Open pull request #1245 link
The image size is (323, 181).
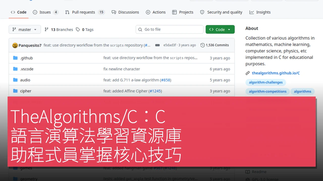pyautogui.click(x=156, y=91)
